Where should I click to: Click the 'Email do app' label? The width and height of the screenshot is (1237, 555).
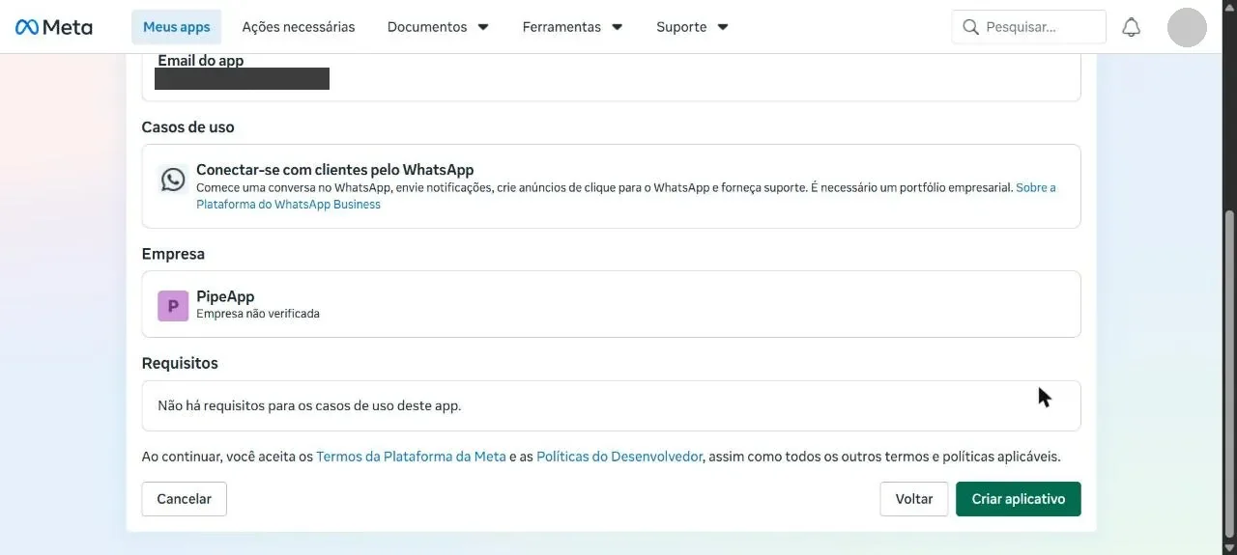pyautogui.click(x=200, y=60)
